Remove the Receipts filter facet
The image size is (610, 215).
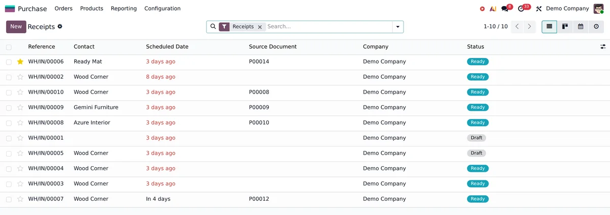pos(260,27)
